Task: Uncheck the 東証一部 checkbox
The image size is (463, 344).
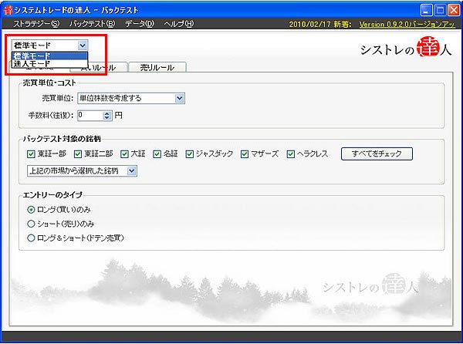Action: [31, 153]
